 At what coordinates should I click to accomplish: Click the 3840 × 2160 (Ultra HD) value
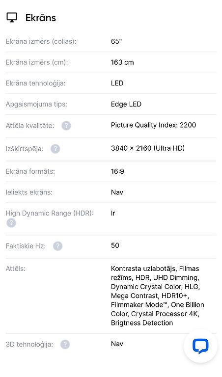(148, 148)
